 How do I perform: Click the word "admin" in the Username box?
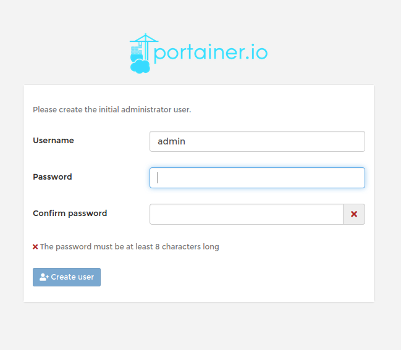point(171,141)
